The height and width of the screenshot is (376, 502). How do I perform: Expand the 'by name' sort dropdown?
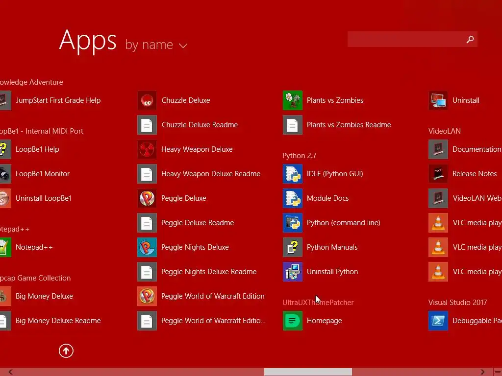click(x=156, y=45)
